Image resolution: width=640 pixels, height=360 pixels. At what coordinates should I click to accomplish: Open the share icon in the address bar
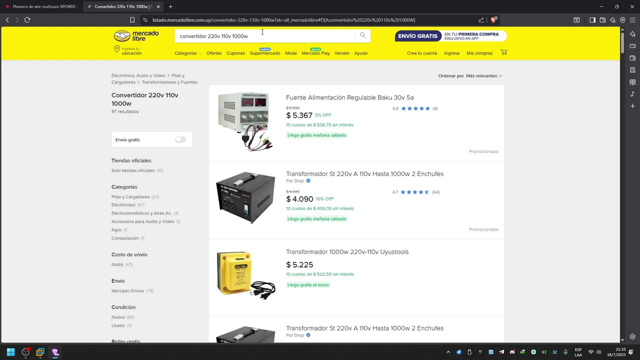point(481,20)
